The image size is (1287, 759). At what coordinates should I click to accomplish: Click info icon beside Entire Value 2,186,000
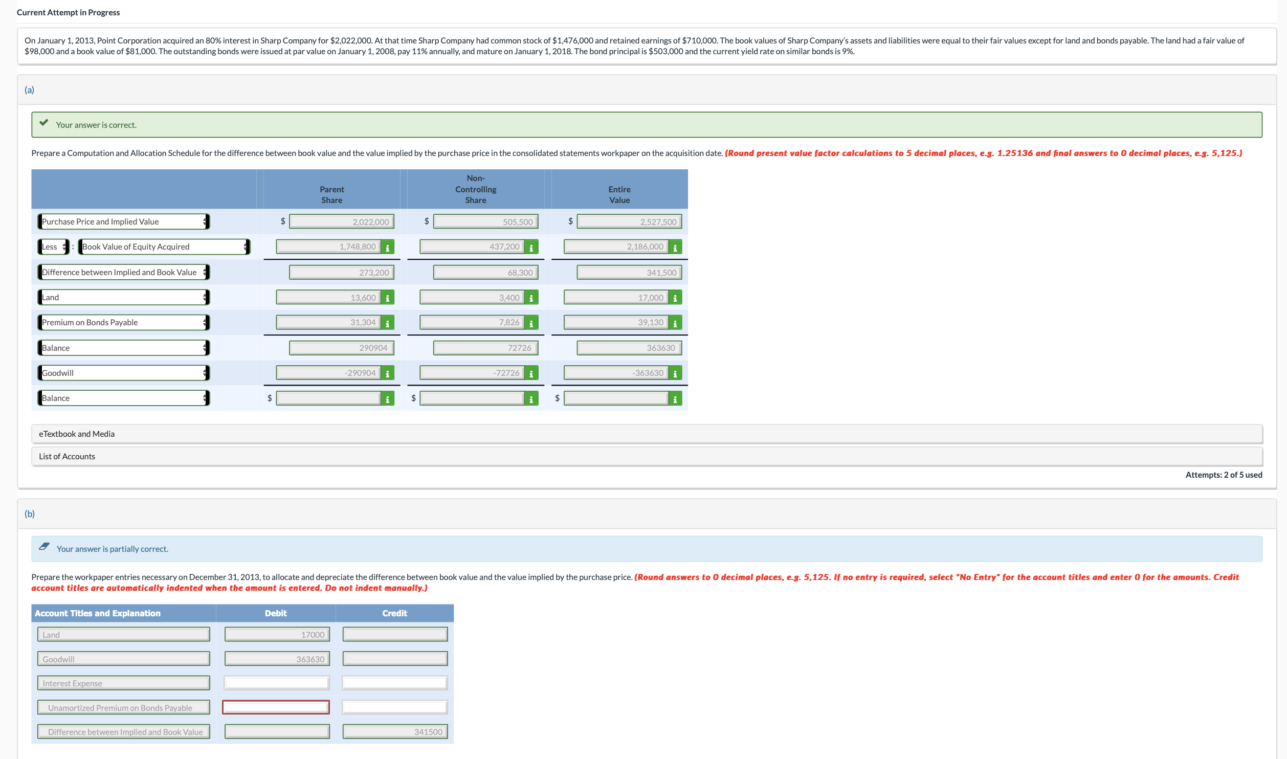[x=675, y=248]
